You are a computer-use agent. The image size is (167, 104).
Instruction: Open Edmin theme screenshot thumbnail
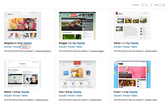(x=132, y=26)
